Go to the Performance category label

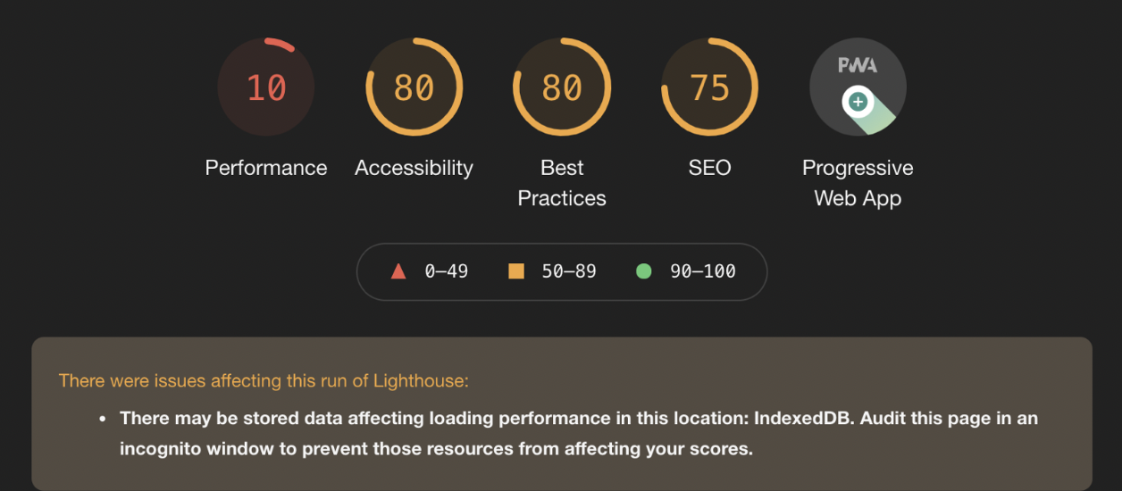pos(266,168)
